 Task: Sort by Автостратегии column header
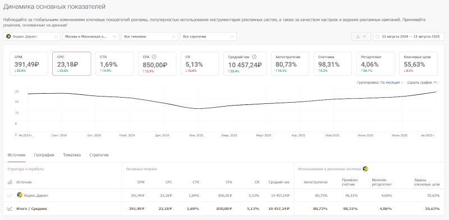tap(316, 182)
